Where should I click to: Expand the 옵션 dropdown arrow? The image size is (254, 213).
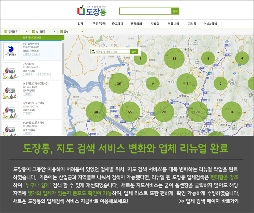click(x=82, y=31)
